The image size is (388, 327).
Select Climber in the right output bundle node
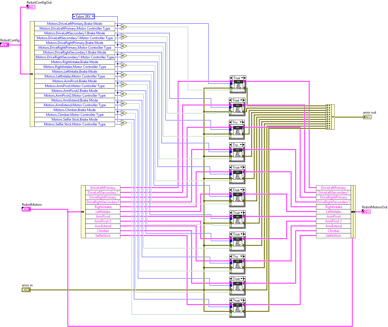333,231
